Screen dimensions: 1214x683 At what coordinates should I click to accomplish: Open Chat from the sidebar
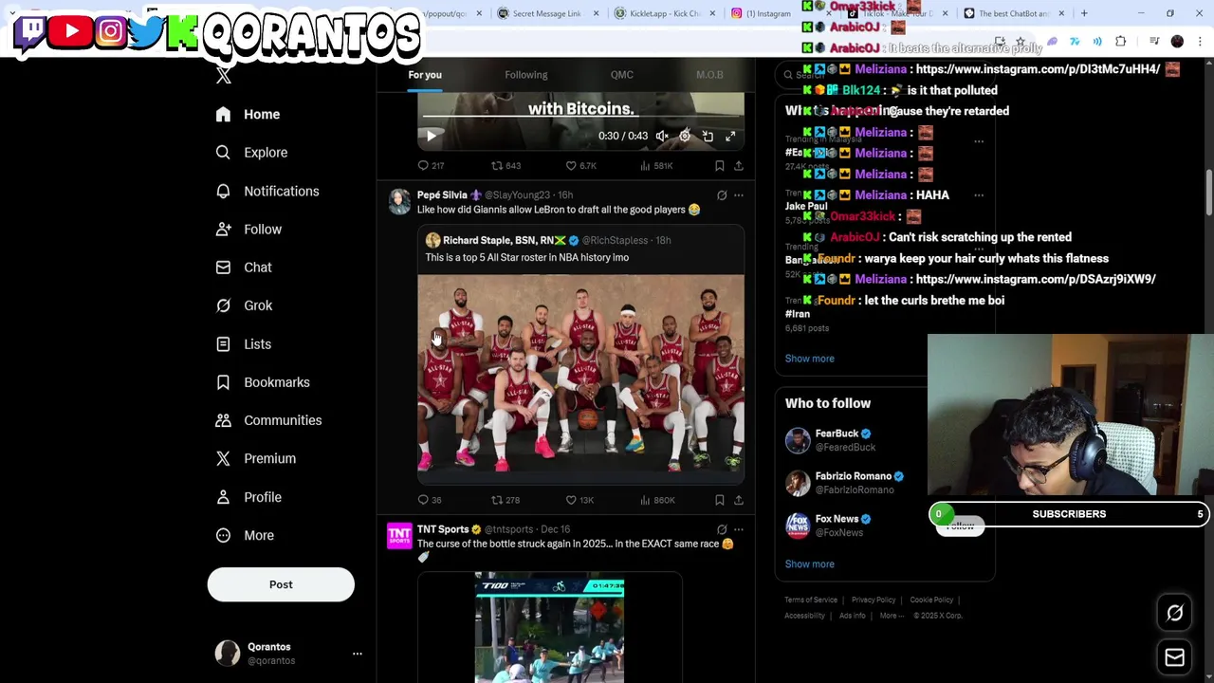(x=243, y=268)
